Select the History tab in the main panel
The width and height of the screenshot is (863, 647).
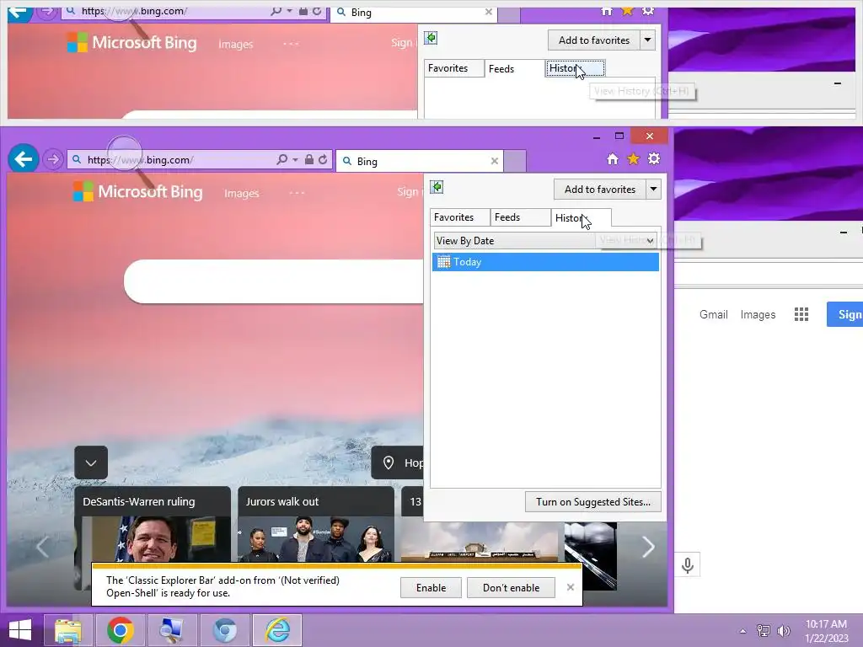click(x=582, y=217)
